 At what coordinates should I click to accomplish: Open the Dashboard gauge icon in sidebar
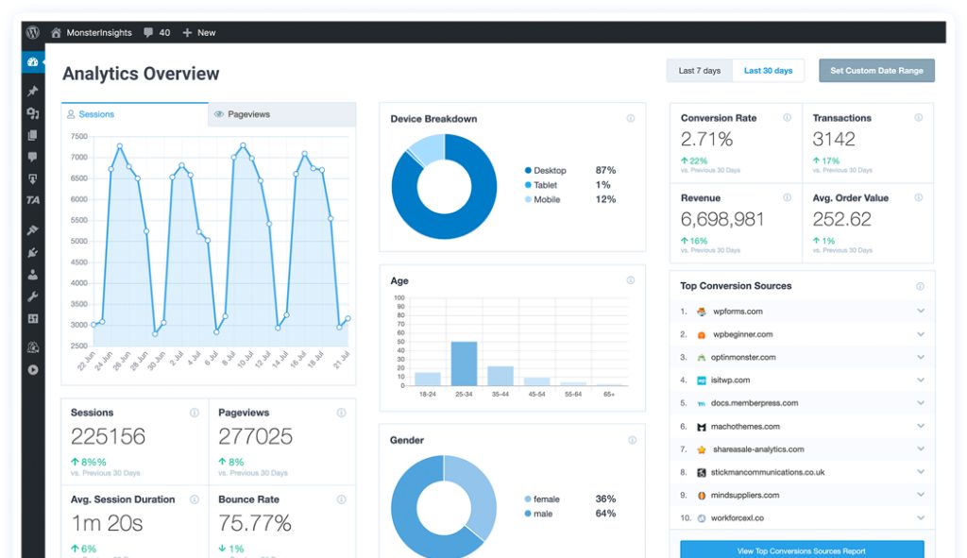pos(33,63)
